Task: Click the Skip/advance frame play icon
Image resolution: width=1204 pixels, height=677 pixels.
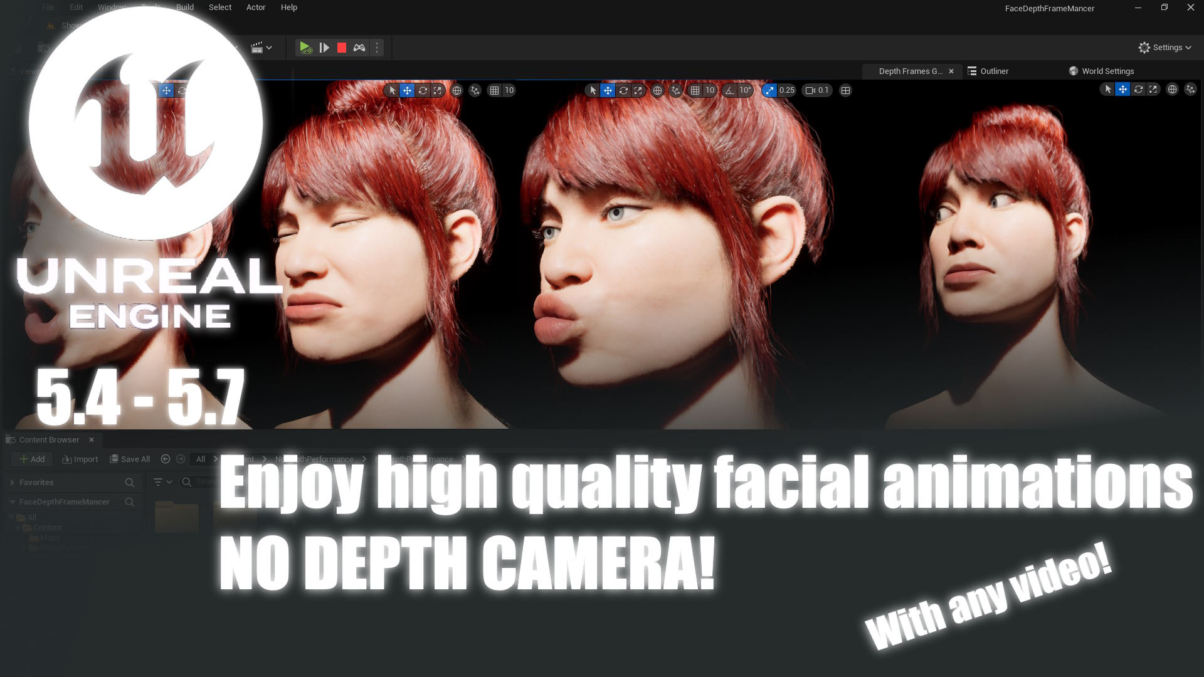Action: click(324, 48)
